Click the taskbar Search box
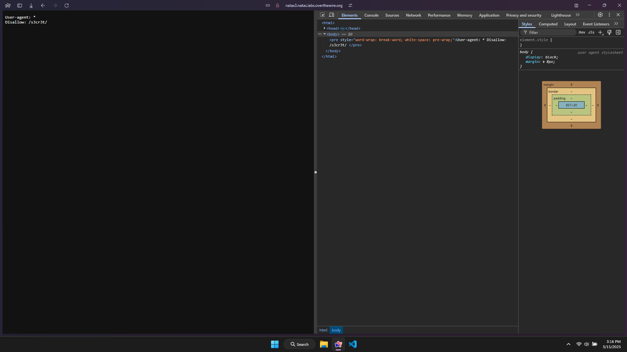Viewport: 627px width, 352px height. pos(299,344)
